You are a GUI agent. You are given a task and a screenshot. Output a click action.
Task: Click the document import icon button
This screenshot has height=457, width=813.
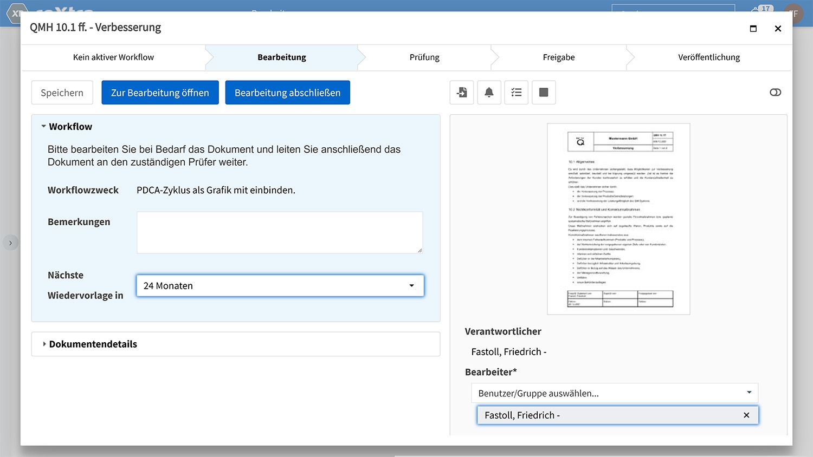point(462,93)
